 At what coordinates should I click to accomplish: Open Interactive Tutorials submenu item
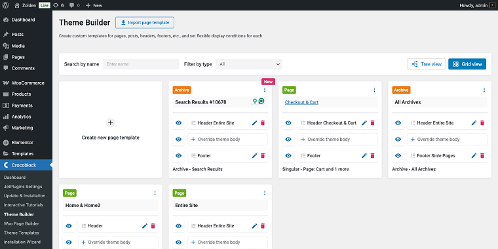pyautogui.click(x=24, y=205)
